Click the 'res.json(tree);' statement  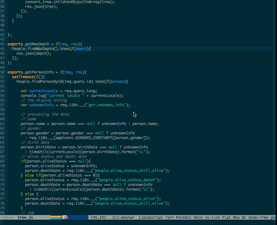coord(41,7)
